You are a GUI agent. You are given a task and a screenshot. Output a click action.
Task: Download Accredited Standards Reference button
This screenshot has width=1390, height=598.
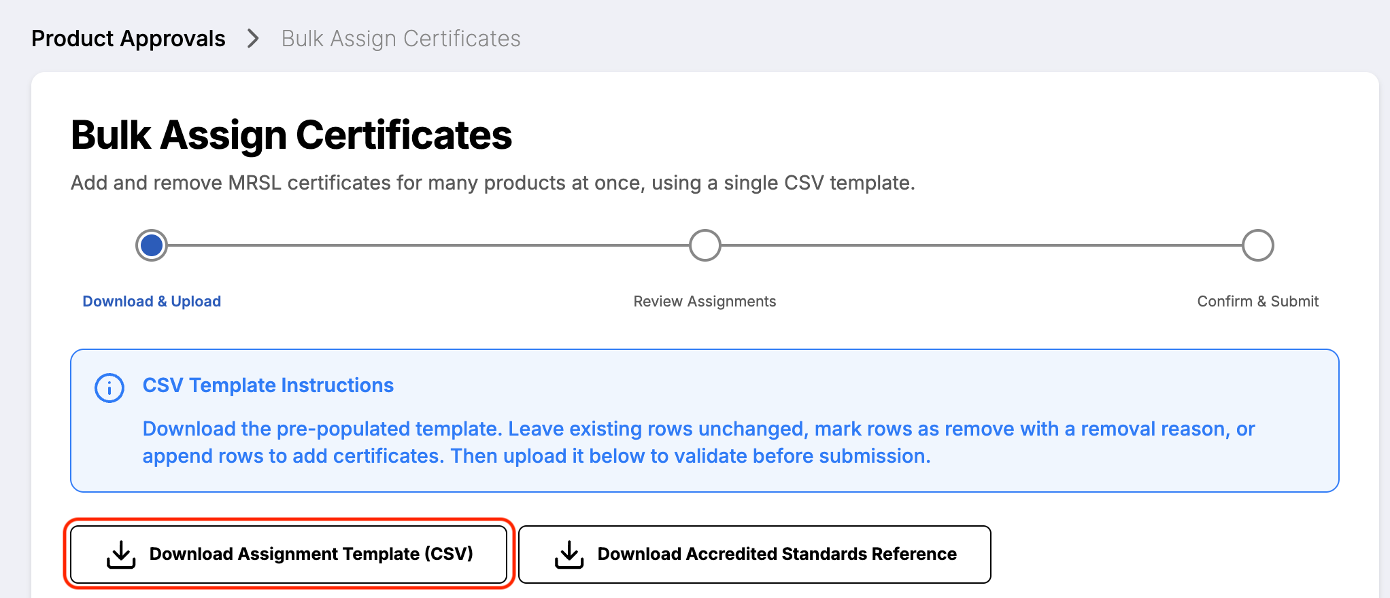tap(754, 554)
